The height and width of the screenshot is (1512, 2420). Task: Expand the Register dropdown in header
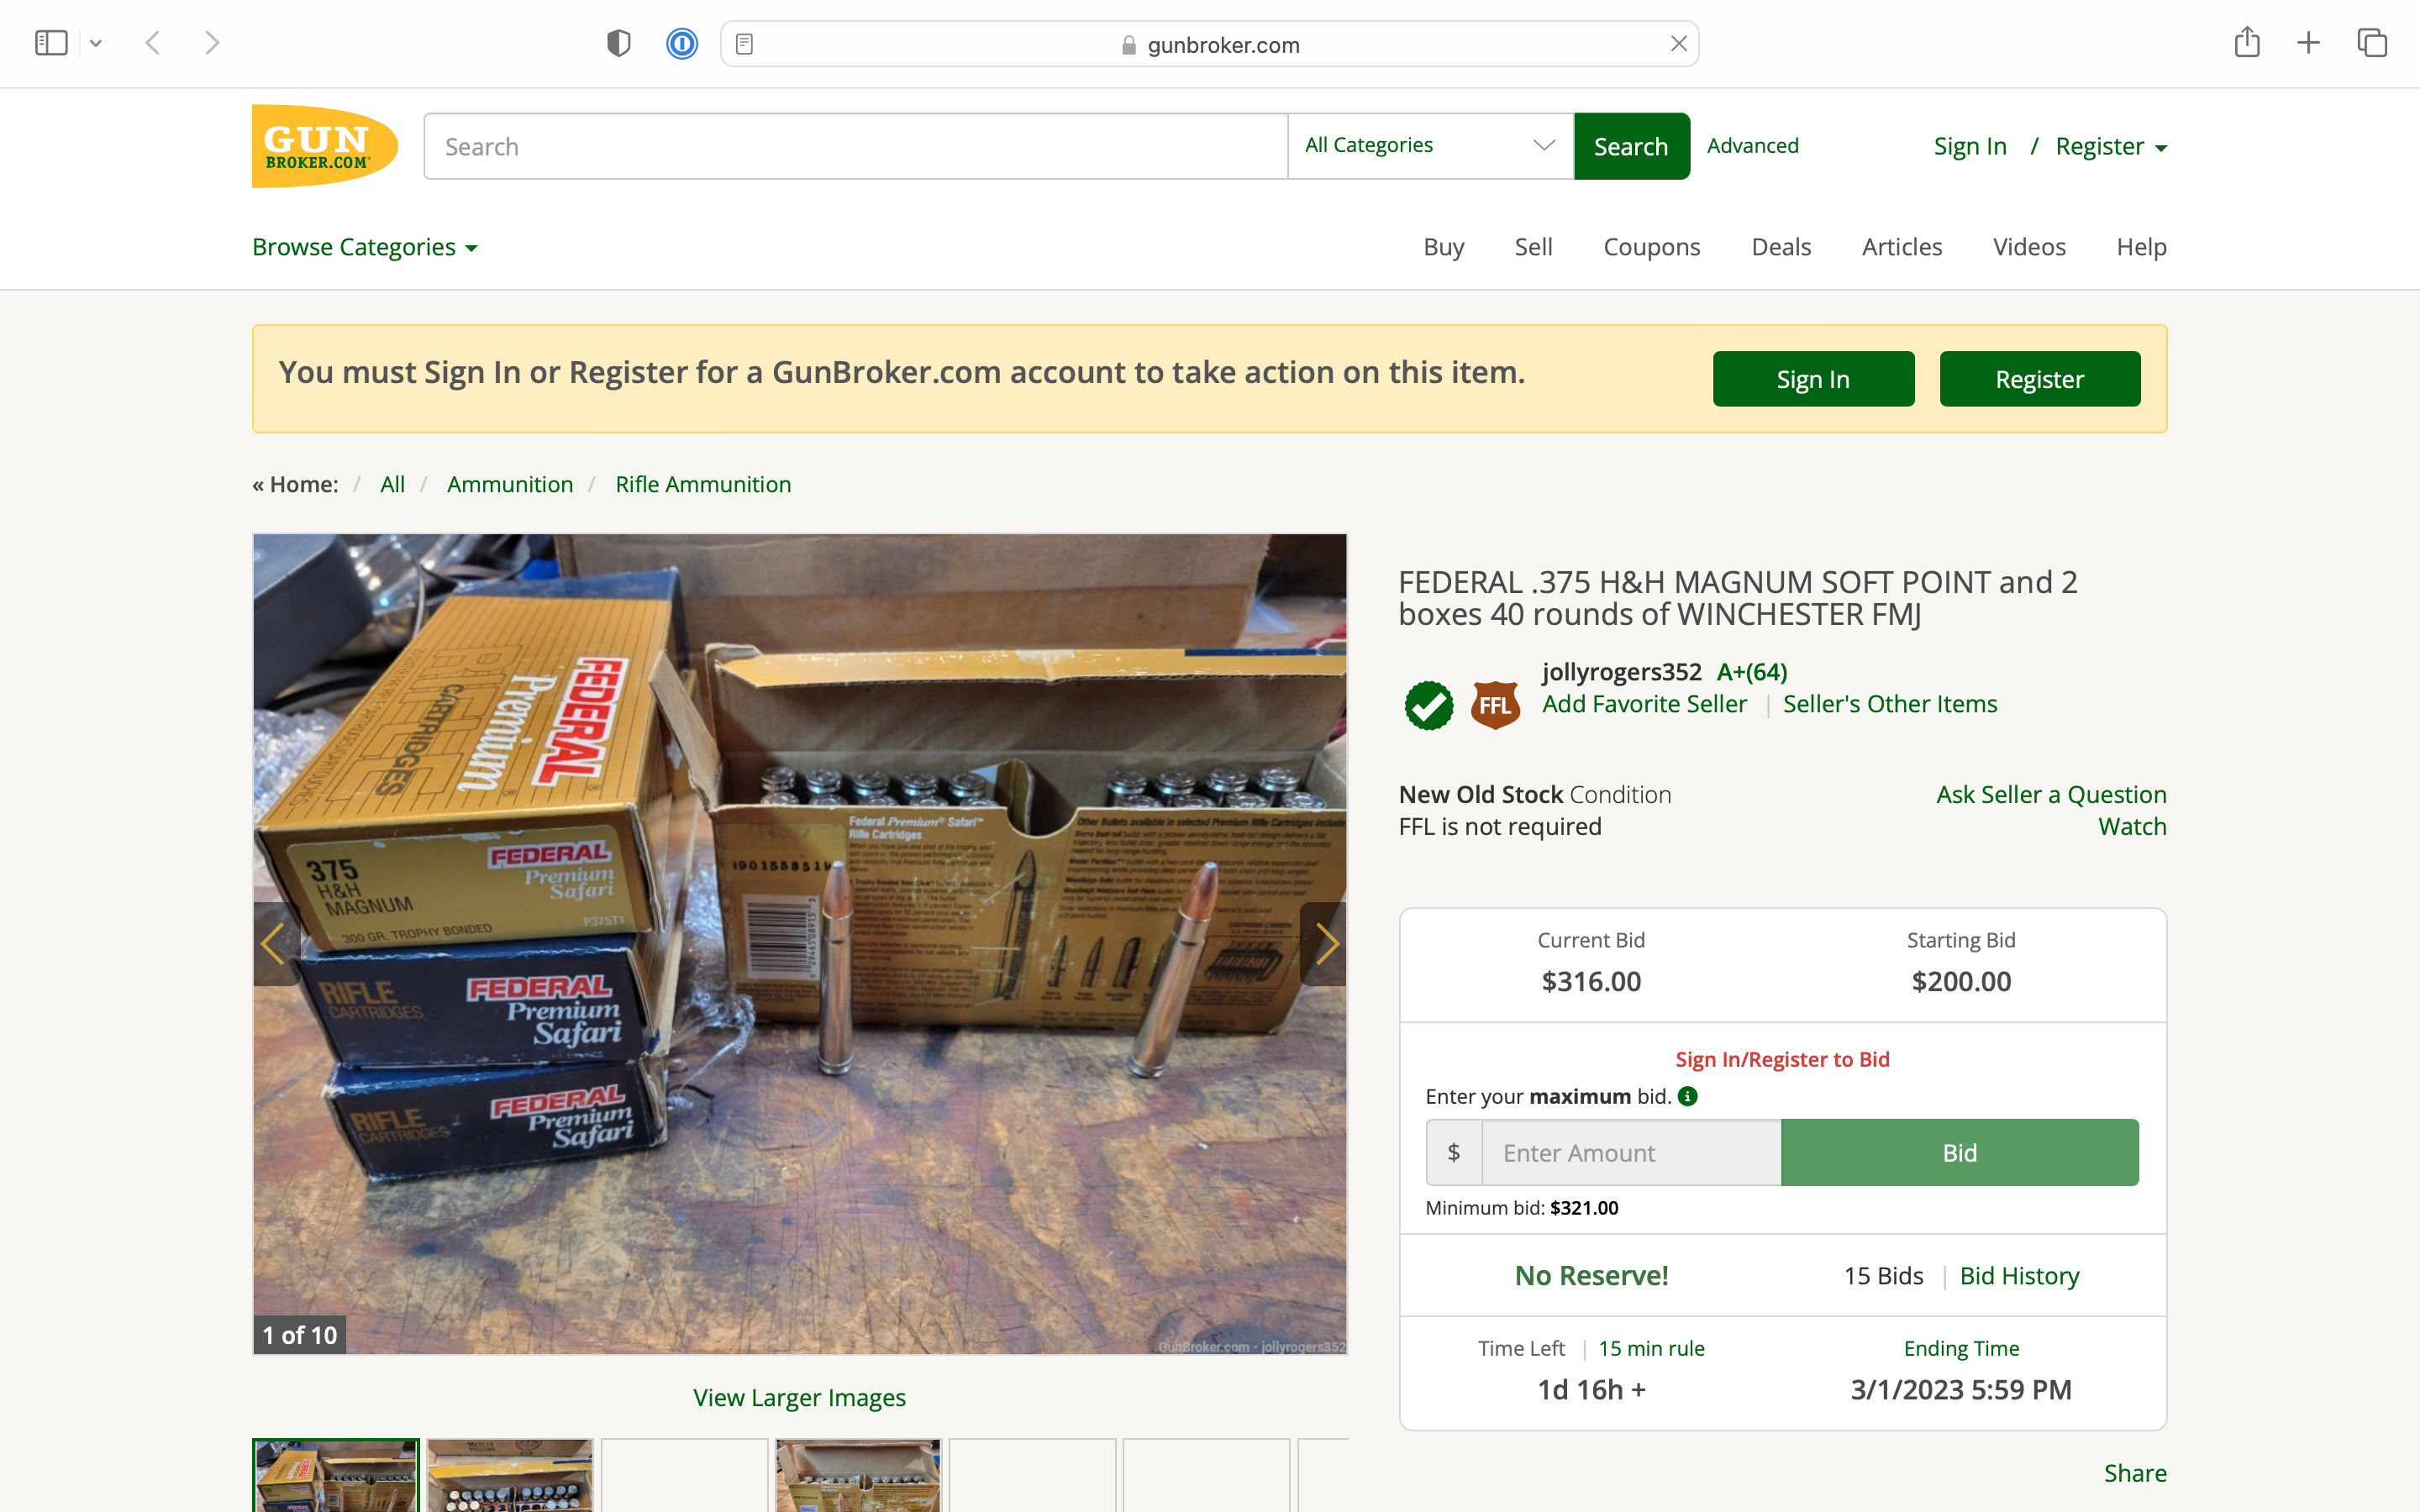2111,146
